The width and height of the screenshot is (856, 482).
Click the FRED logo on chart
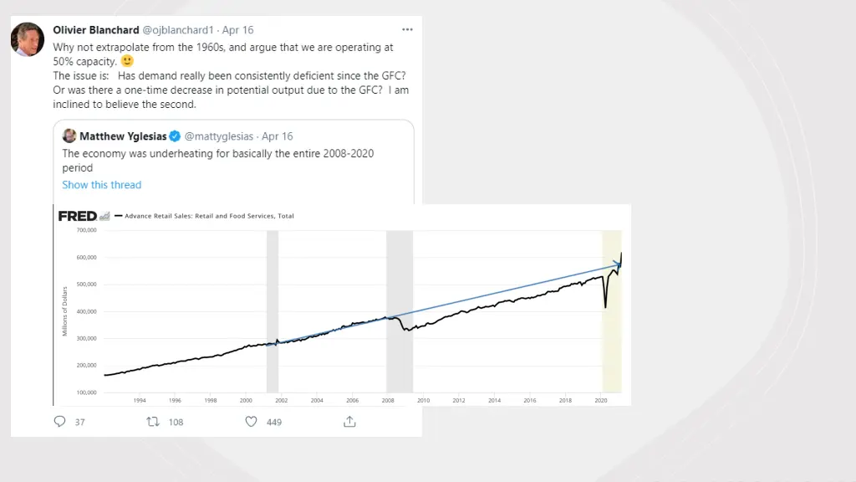[x=78, y=216]
